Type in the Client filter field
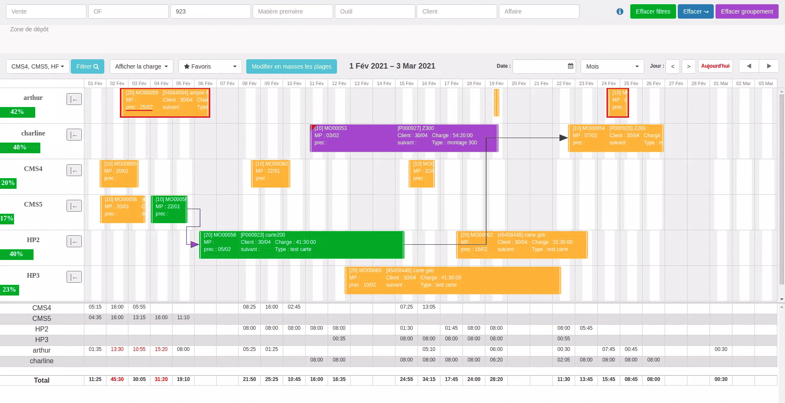This screenshot has width=785, height=403. point(457,11)
